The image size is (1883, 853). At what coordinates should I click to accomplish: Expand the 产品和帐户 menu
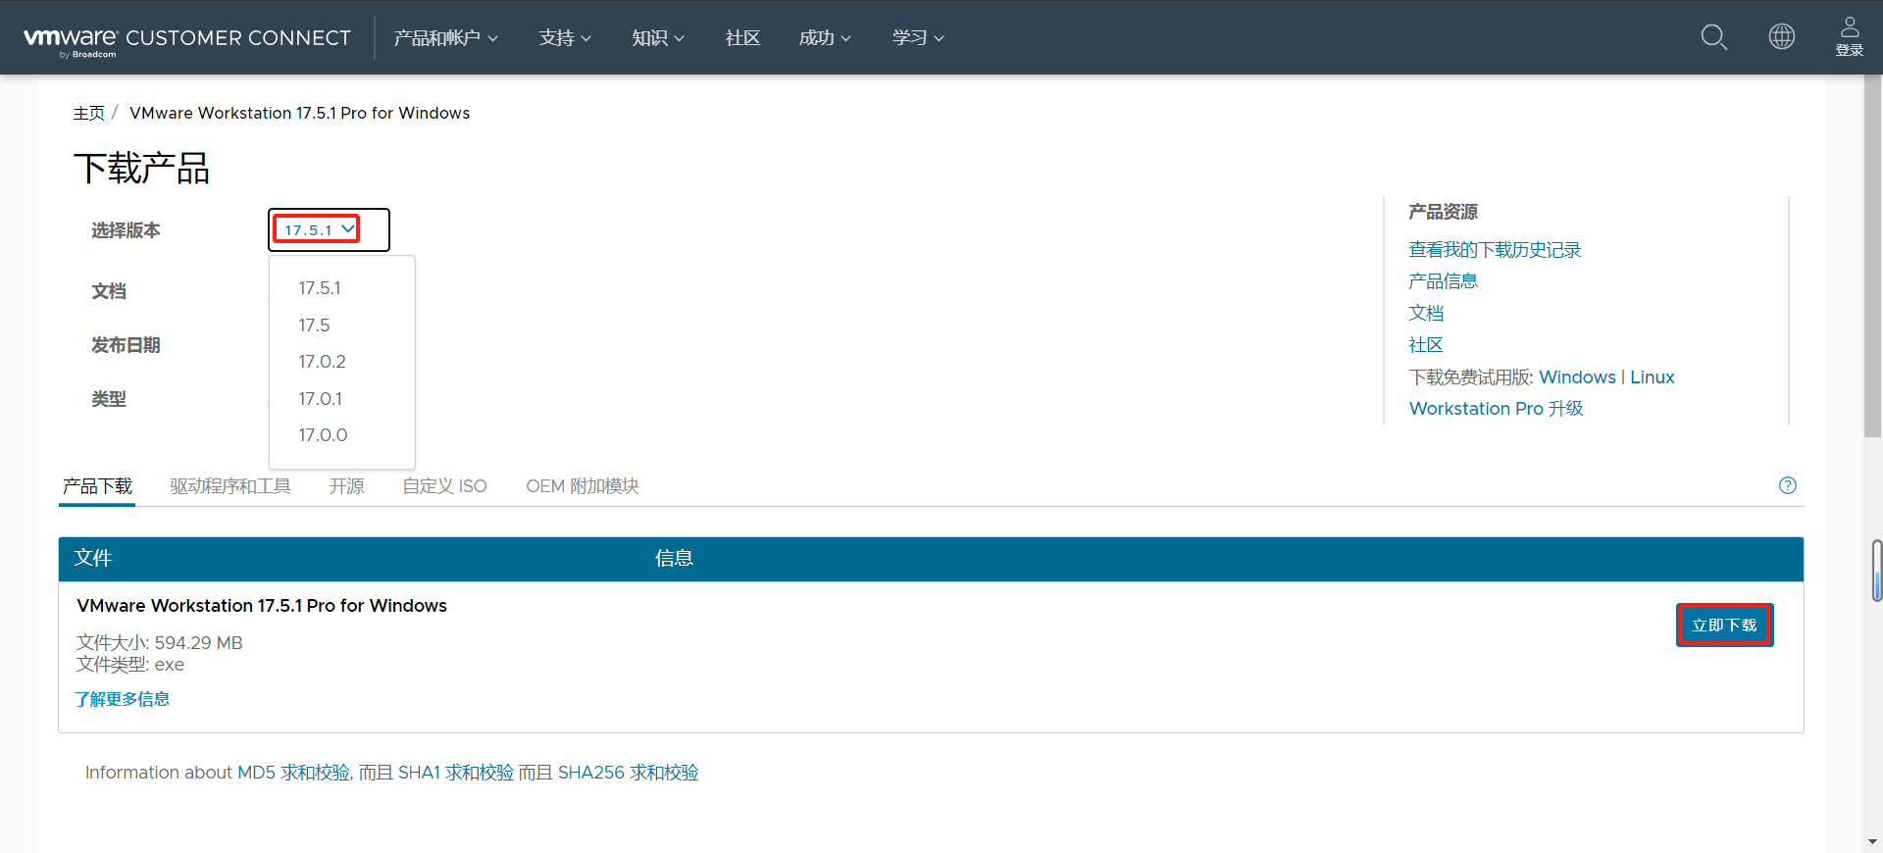pyautogui.click(x=445, y=38)
